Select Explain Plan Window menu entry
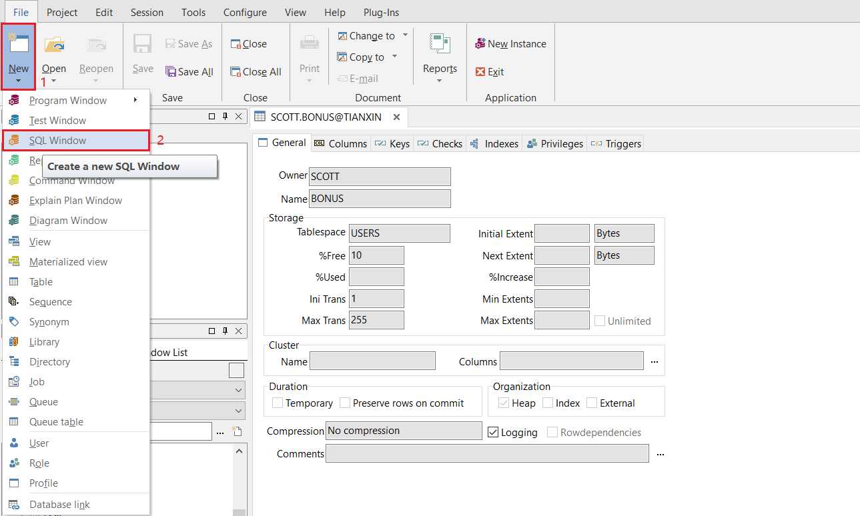The image size is (860, 516). point(76,201)
